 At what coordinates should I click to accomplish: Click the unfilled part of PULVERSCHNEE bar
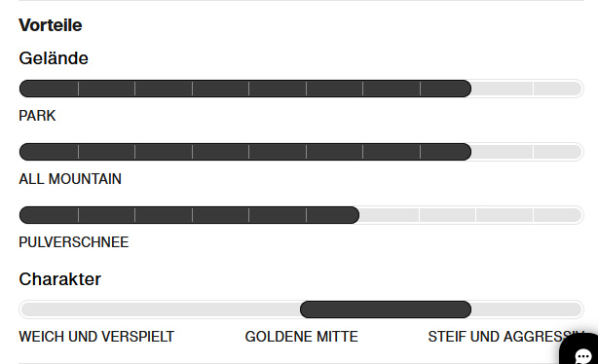(x=471, y=215)
